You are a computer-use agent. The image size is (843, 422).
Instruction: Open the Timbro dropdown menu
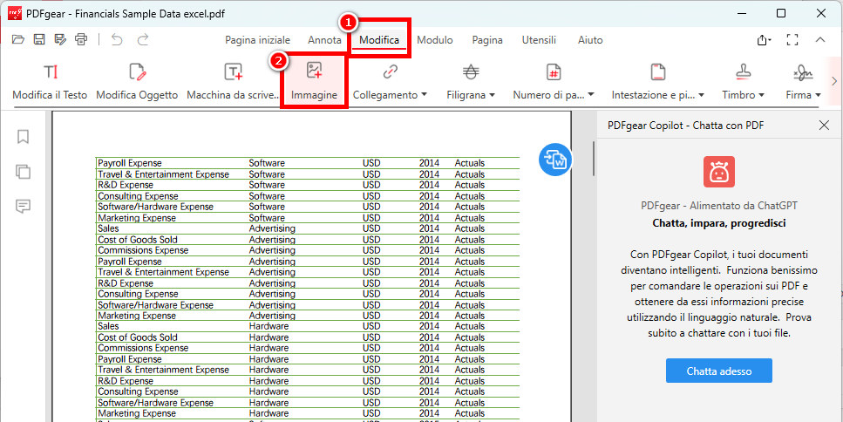click(743, 81)
